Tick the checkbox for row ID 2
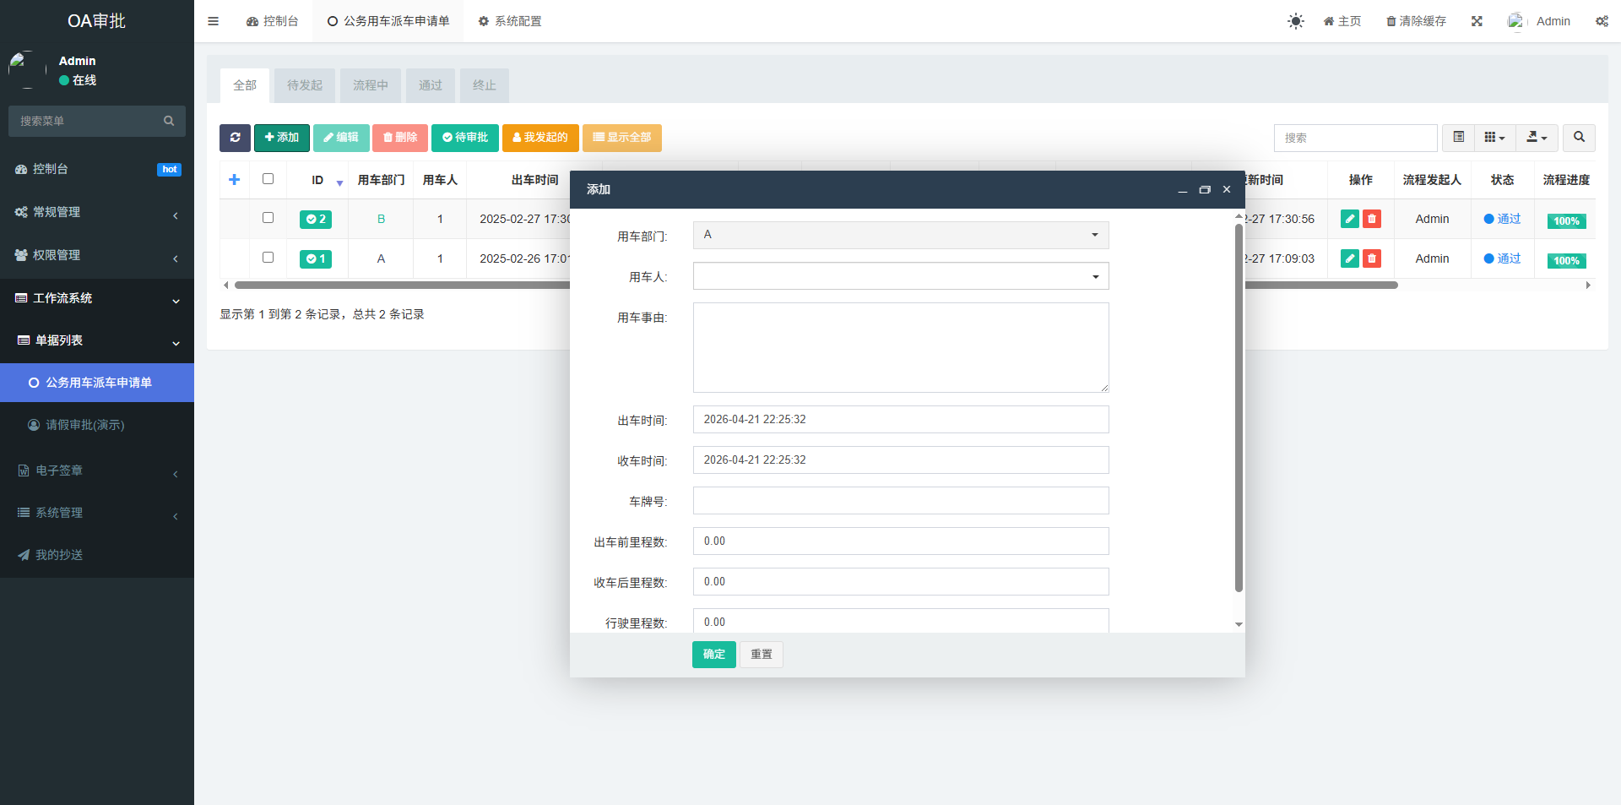This screenshot has width=1621, height=805. [x=268, y=218]
